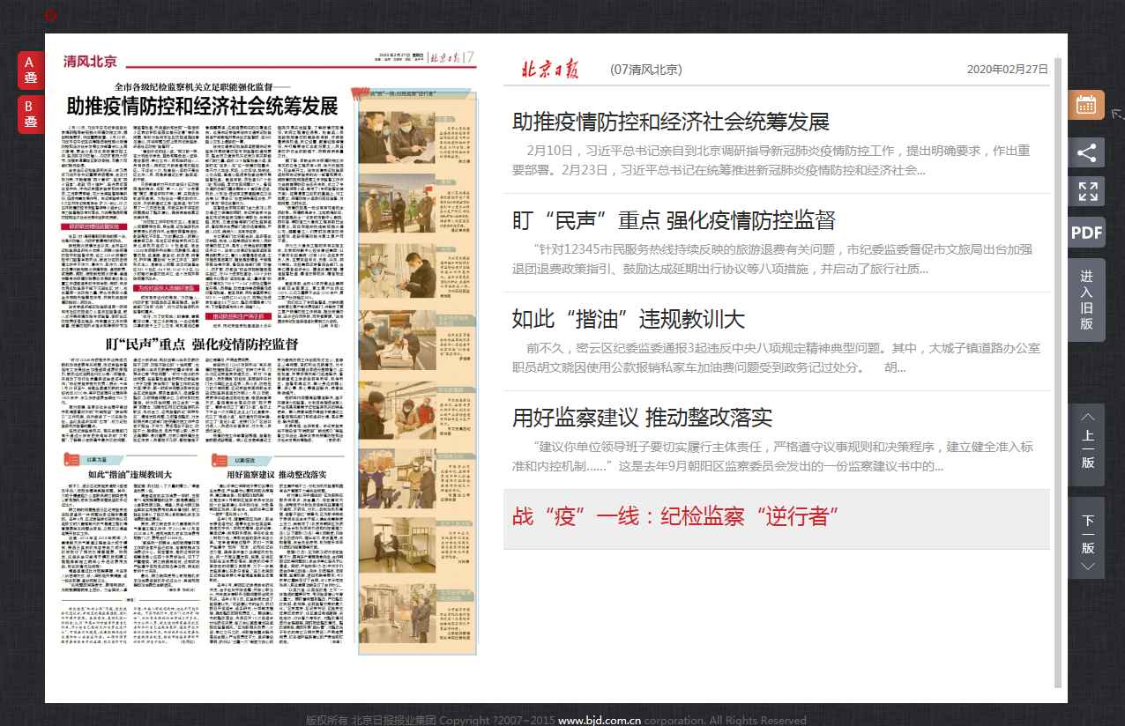1125x726 pixels.
Task: Open article 助推疫情防控和经济社会统筹发展
Action: point(670,122)
